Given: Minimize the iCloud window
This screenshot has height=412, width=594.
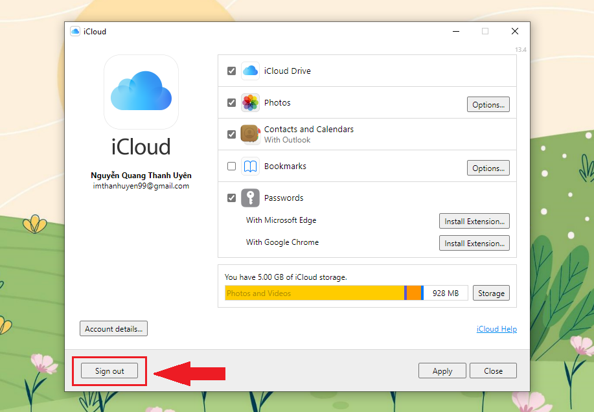Looking at the screenshot, I should click(456, 31).
